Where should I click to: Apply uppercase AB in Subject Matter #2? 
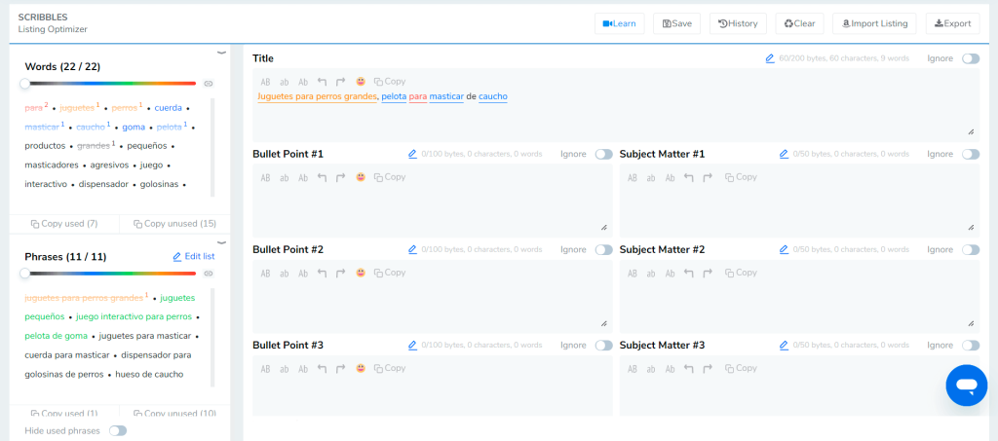[633, 274]
